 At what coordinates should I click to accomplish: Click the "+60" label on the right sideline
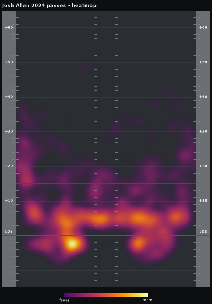click(203, 28)
